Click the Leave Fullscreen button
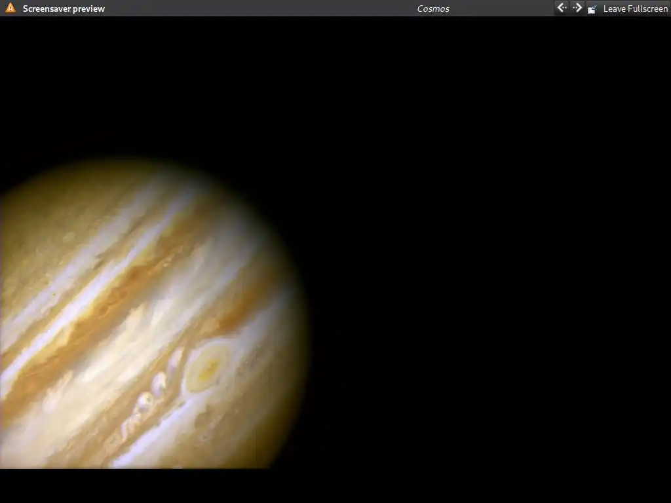671x503 pixels. [x=628, y=9]
